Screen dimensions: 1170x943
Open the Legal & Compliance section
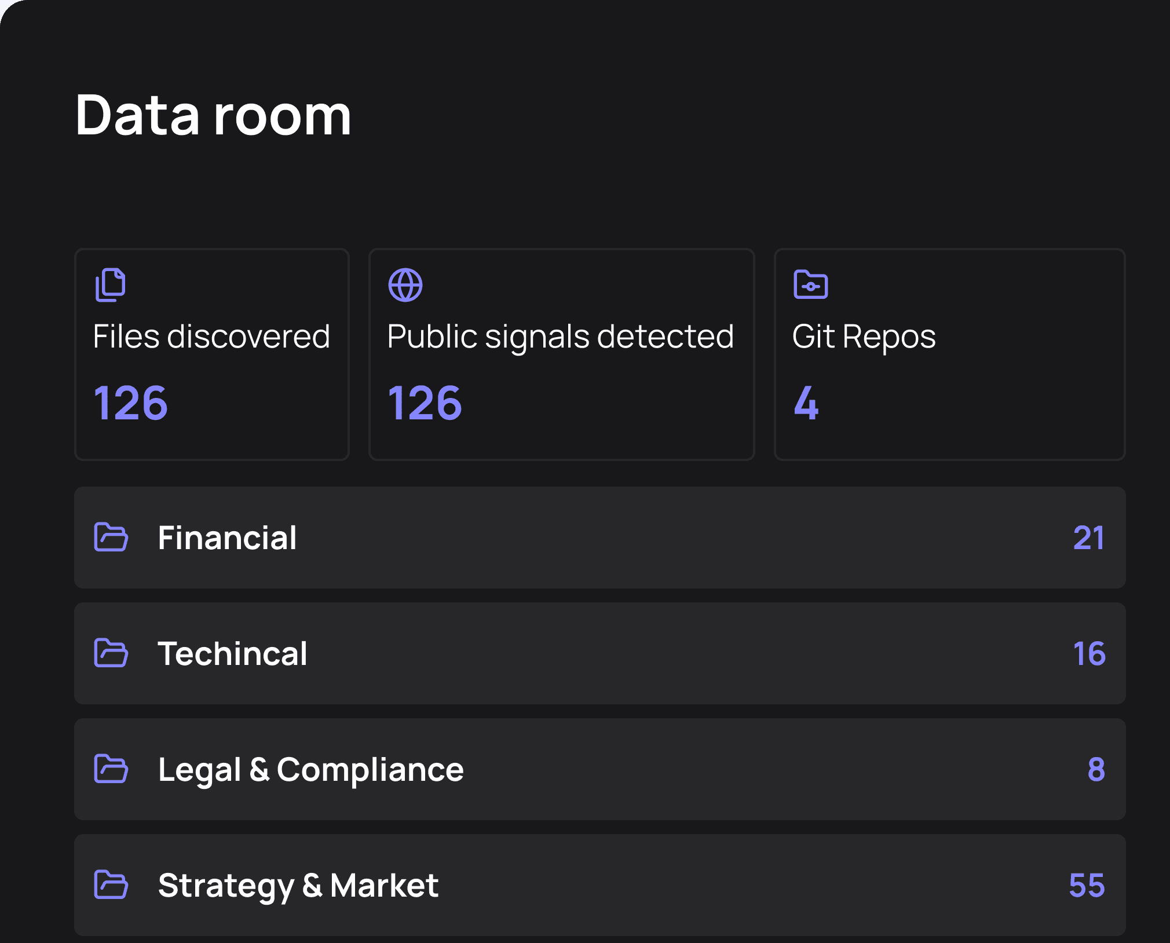pyautogui.click(x=599, y=770)
